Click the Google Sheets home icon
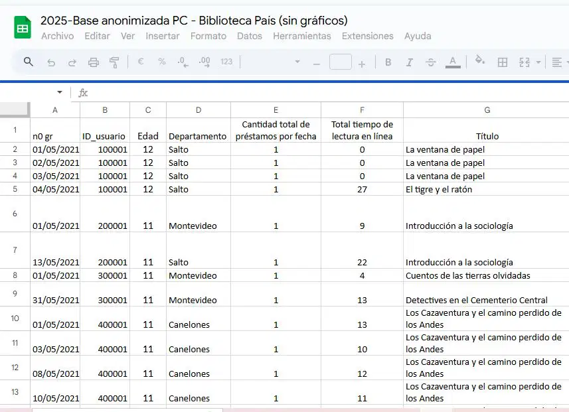This screenshot has width=569, height=412. click(x=23, y=28)
